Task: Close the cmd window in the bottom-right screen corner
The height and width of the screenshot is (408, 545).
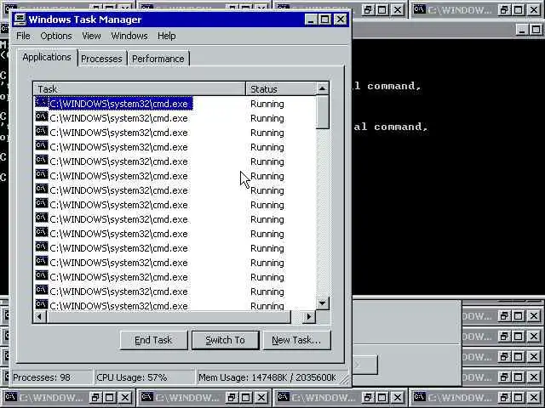Action: [x=534, y=397]
